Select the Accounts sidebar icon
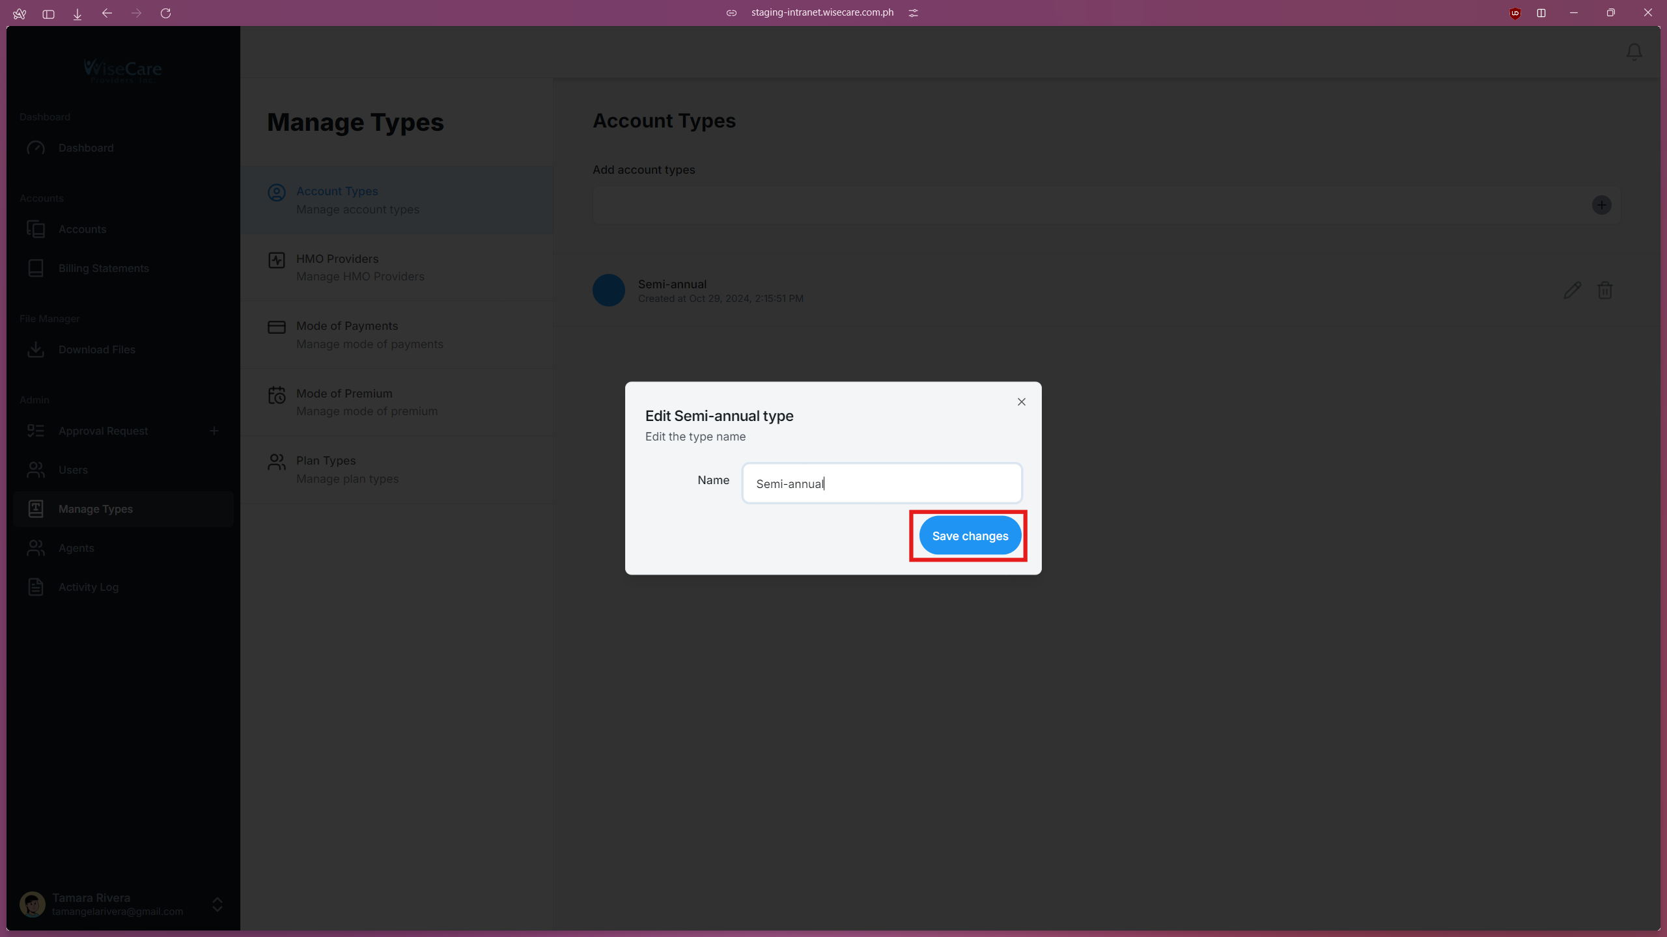 pos(36,229)
